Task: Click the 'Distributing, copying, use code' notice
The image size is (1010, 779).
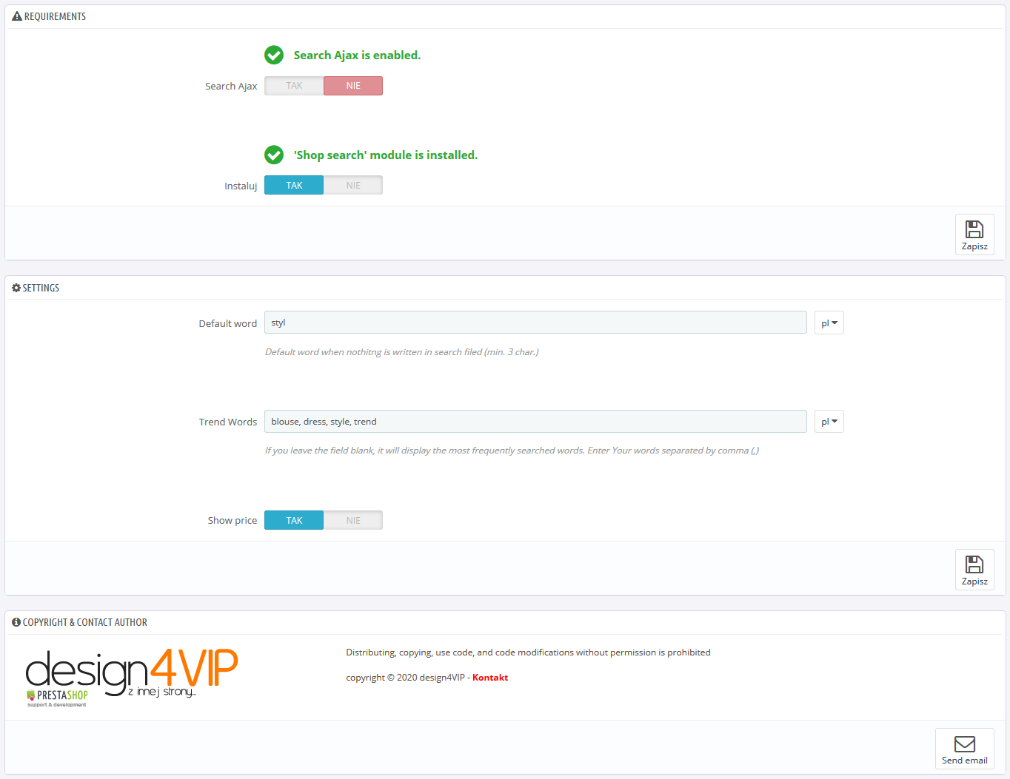Action: tap(528, 652)
